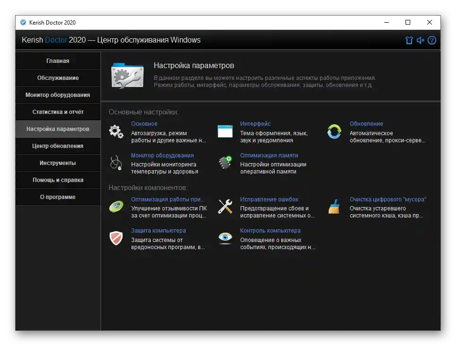Screen dimensions: 456x346
Task: Select Настройка параметров sidebar item
Action: coord(58,129)
